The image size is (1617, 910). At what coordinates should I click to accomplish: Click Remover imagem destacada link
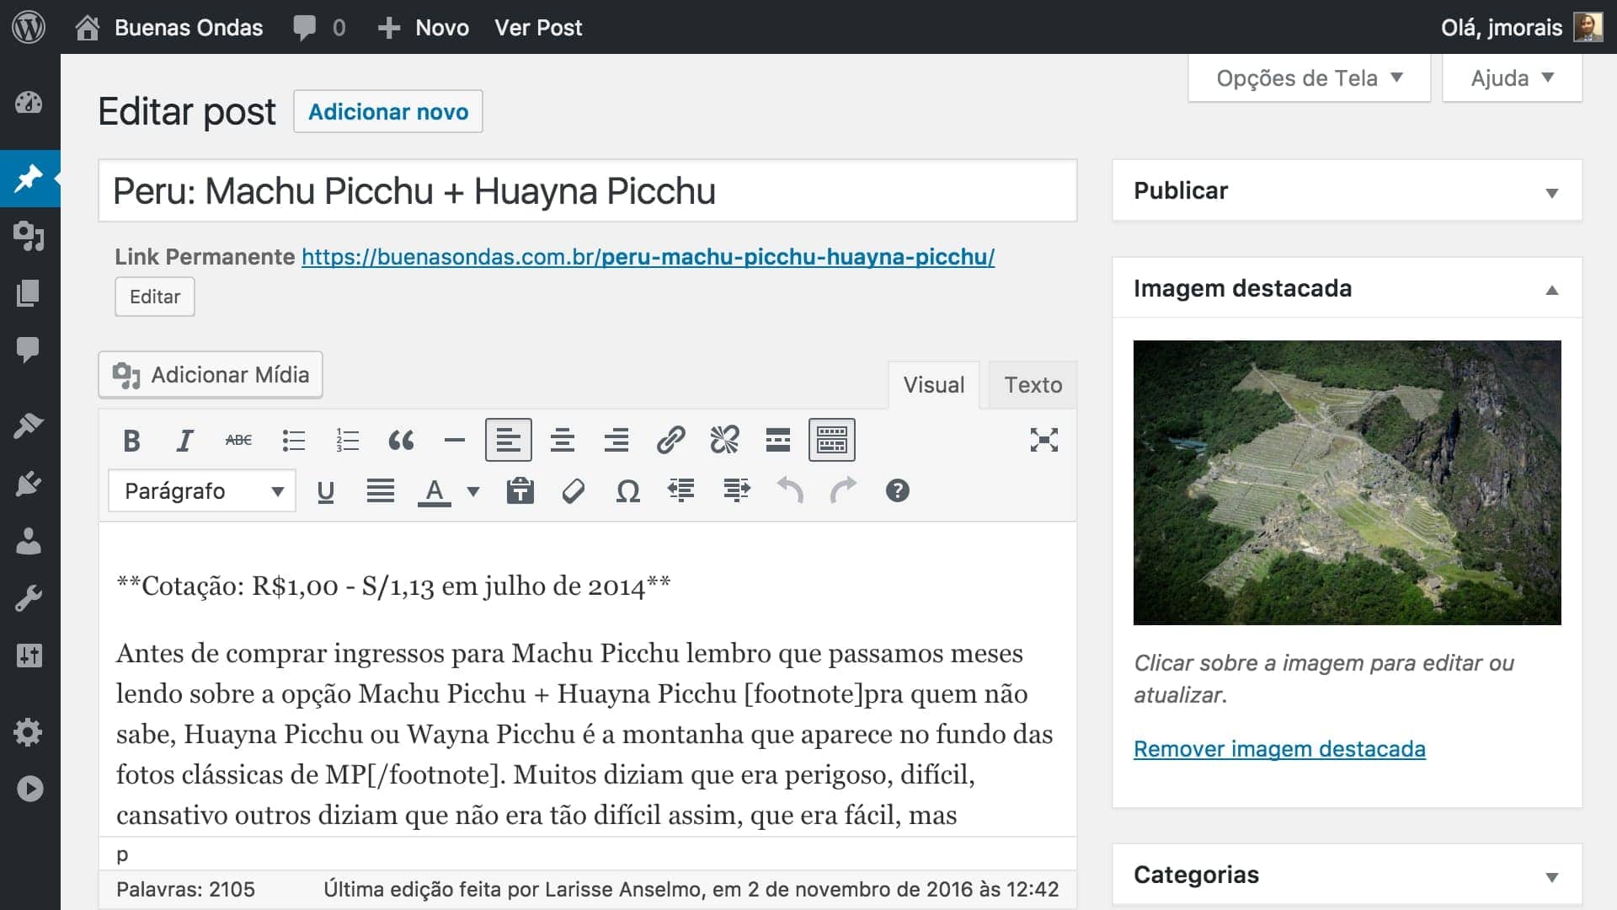pos(1279,749)
